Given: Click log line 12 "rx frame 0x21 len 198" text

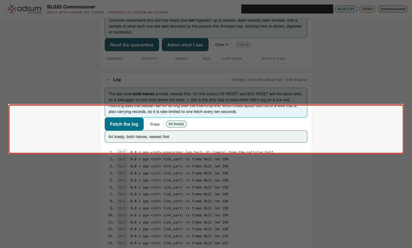Looking at the screenshot, I should pyautogui.click(x=207, y=229).
